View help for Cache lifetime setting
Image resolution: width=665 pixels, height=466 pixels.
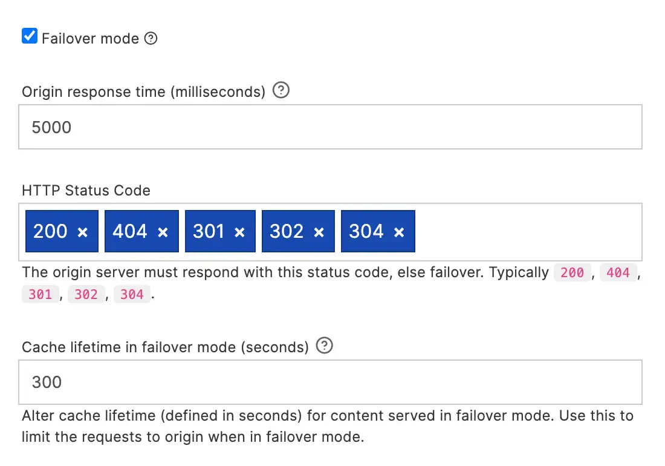(x=325, y=346)
